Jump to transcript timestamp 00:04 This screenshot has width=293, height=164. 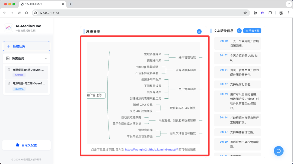click(224, 70)
